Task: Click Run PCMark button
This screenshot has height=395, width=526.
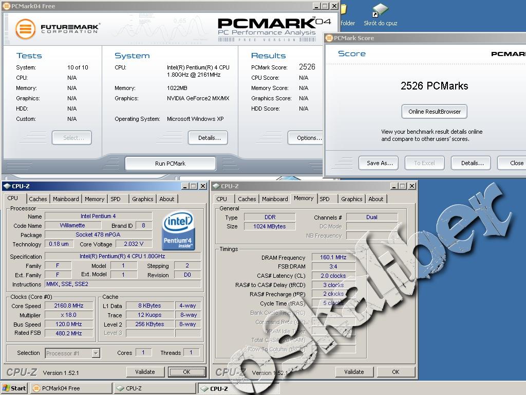Action: [x=171, y=164]
